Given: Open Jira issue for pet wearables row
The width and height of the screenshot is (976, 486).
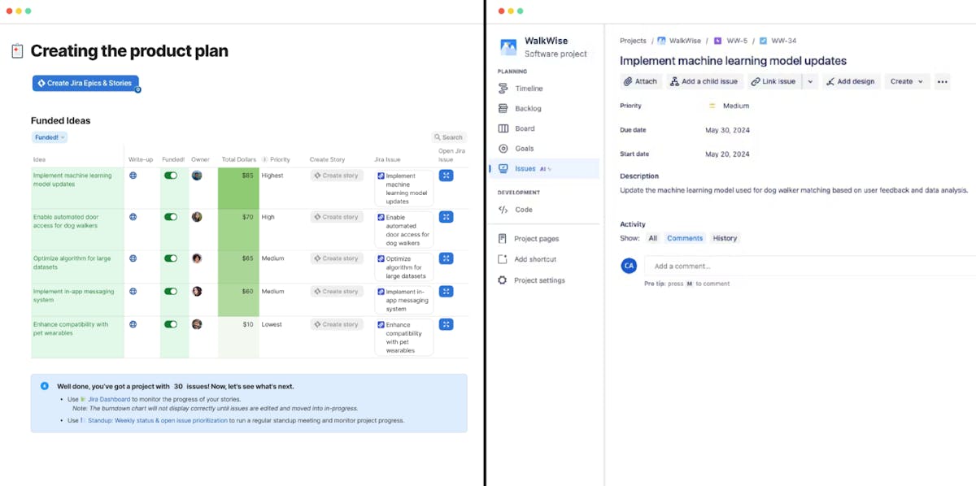Looking at the screenshot, I should pyautogui.click(x=446, y=324).
